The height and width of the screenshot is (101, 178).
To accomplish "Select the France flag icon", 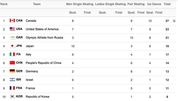I will coord(12,88).
